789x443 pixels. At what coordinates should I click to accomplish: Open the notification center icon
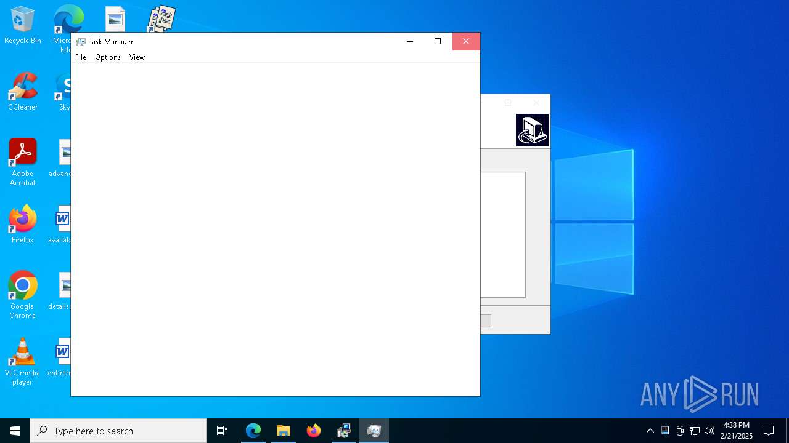[x=769, y=431]
